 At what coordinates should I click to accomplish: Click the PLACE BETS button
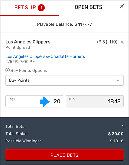point(64,155)
